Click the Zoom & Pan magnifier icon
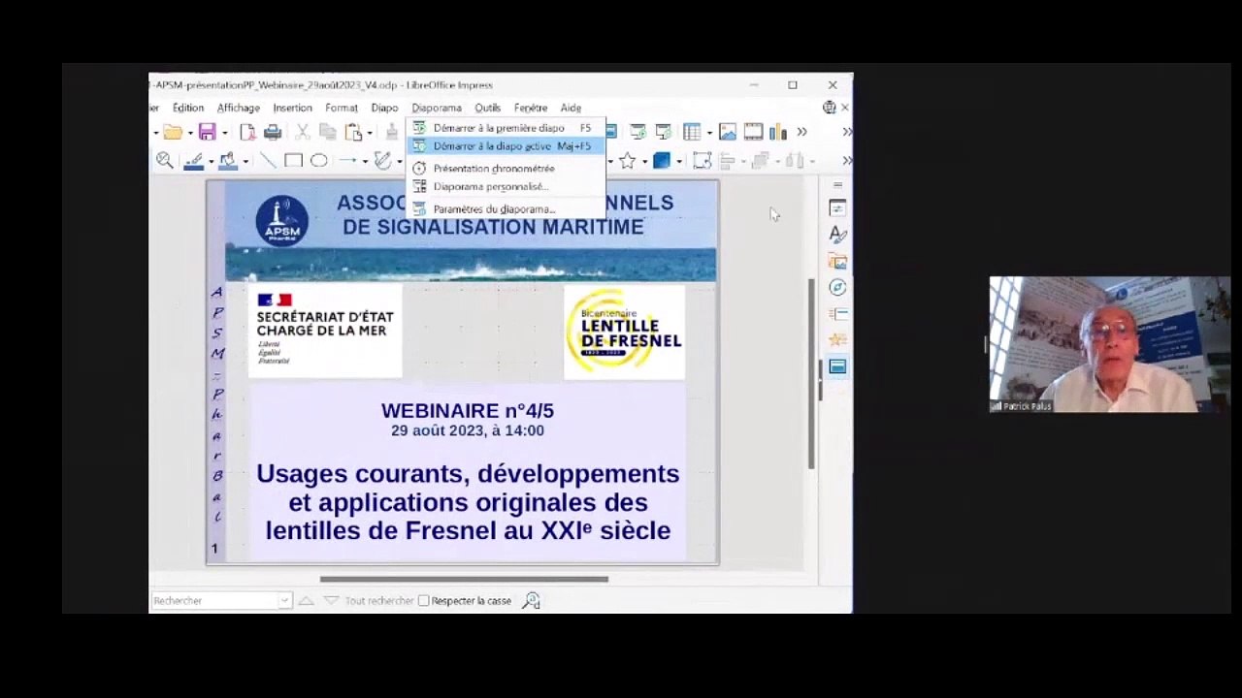This screenshot has width=1242, height=698. (165, 161)
